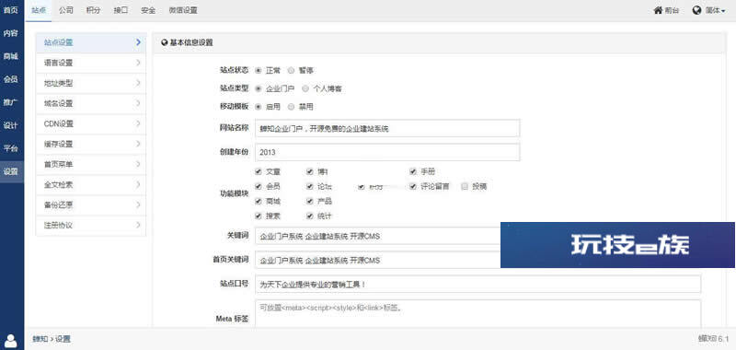
Task: Switch to the 公司 tab
Action: [65, 10]
